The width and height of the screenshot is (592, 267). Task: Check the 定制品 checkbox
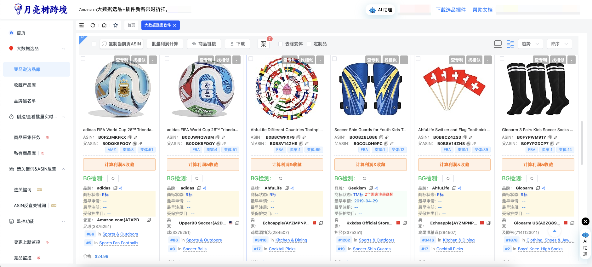(309, 44)
